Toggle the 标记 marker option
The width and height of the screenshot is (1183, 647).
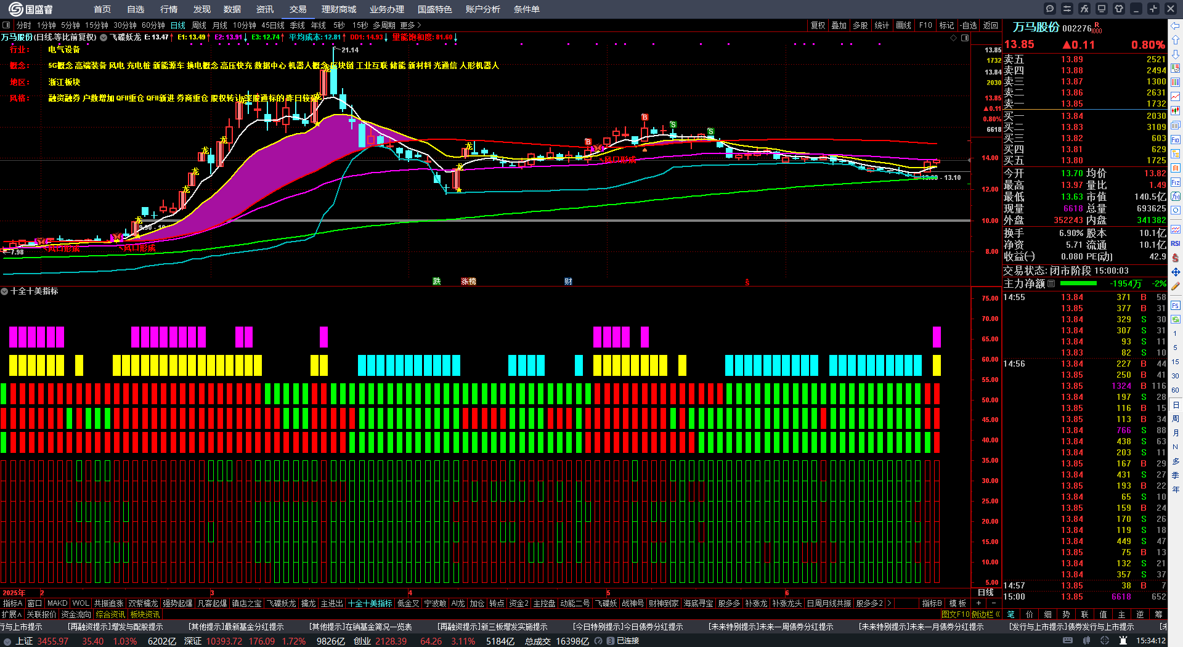946,25
